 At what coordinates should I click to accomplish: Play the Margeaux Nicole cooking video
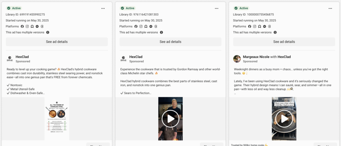pyautogui.click(x=284, y=119)
